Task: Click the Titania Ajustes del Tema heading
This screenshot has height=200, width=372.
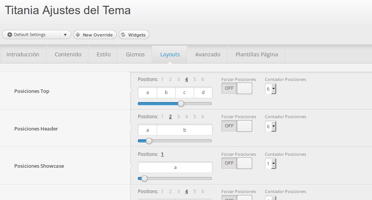Action: (x=68, y=10)
